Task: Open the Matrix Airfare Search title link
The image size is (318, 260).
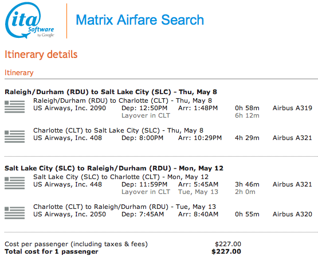Action: click(140, 20)
